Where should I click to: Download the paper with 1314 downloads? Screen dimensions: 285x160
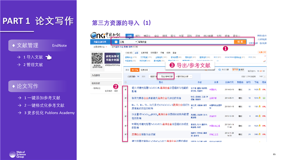[x=260, y=98]
